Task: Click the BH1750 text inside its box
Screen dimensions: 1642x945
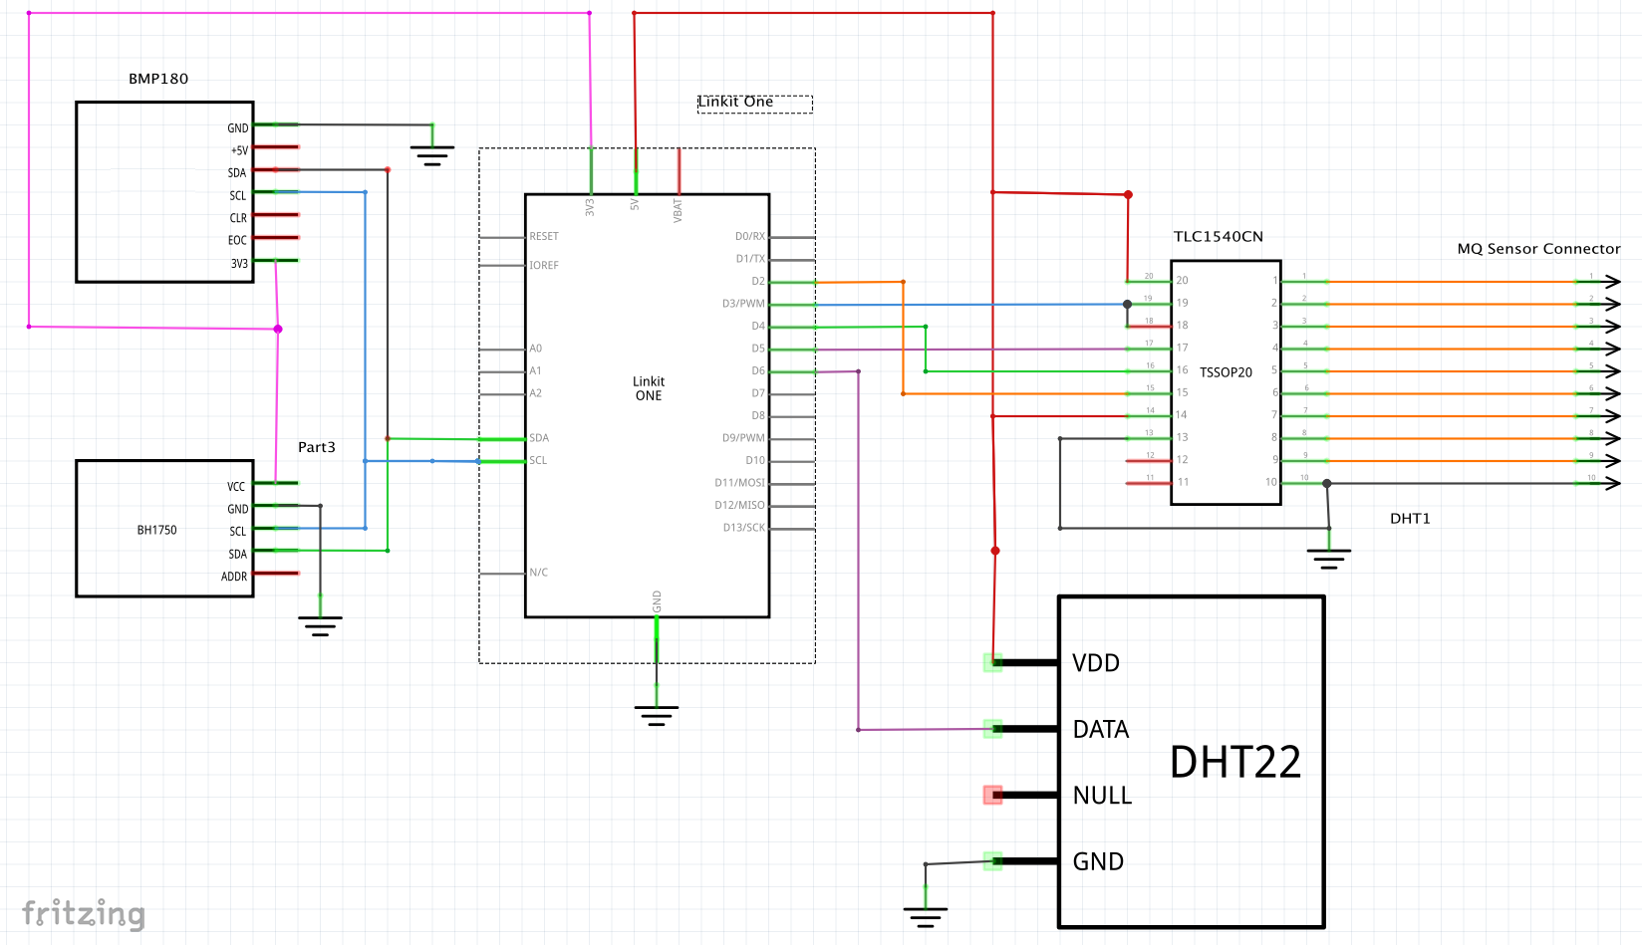Action: [157, 530]
